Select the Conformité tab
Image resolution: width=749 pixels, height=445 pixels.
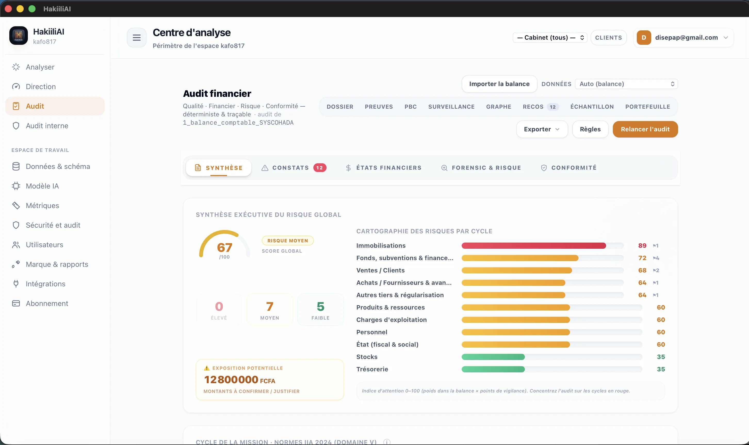[x=568, y=168]
